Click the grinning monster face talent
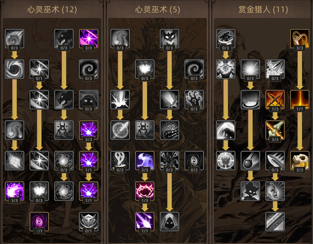This screenshot has width=313, height=244. click(169, 130)
